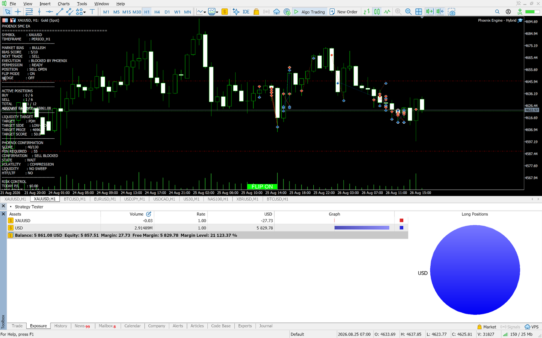Click the blue USD color swatch
The image size is (542, 338).
click(x=401, y=228)
